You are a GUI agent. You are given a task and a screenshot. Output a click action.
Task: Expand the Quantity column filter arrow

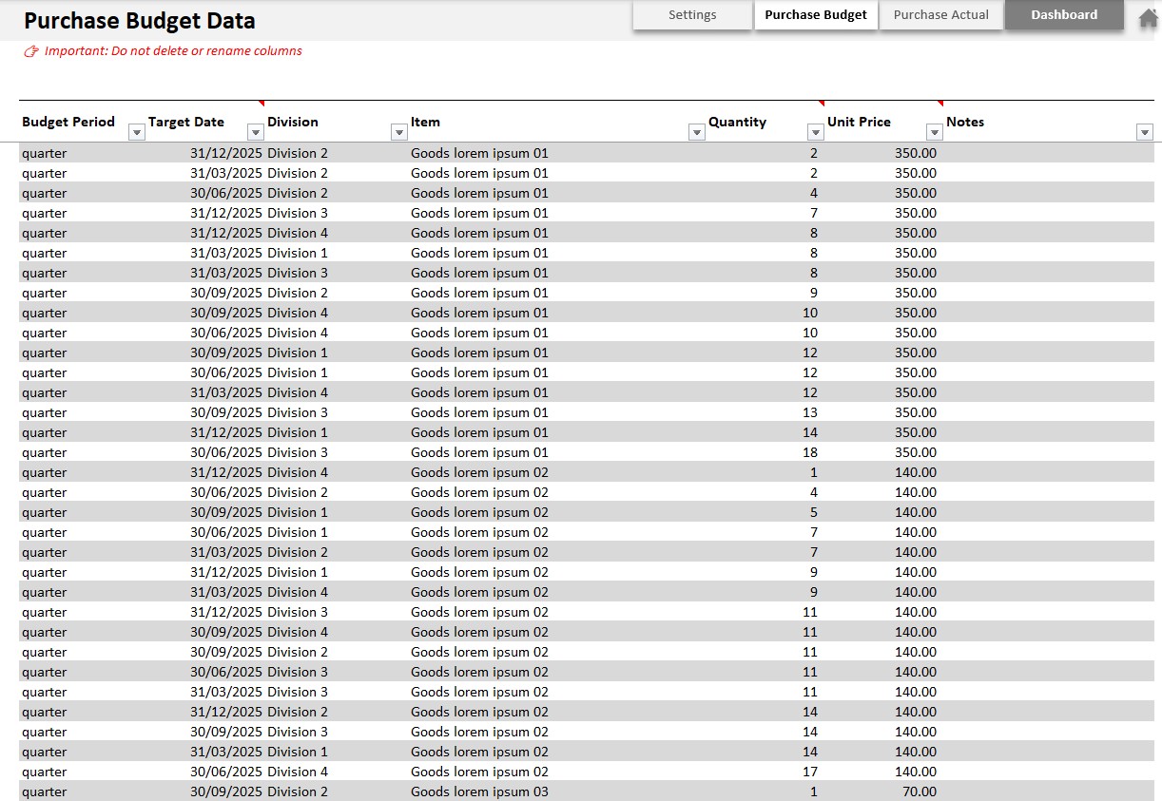click(815, 132)
